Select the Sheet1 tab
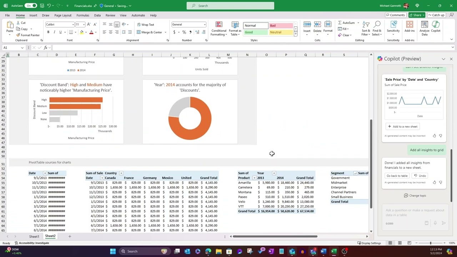The width and height of the screenshot is (457, 257). [x=34, y=237]
